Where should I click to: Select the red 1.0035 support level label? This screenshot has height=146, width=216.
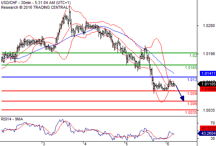191,112
